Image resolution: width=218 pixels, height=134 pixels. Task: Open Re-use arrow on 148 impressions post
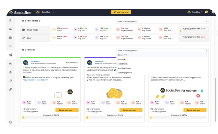pyautogui.click(x=77, y=110)
